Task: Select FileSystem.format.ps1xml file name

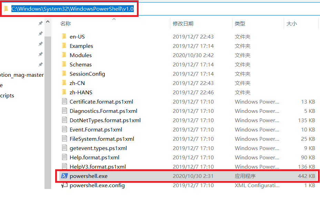Action: (102, 139)
